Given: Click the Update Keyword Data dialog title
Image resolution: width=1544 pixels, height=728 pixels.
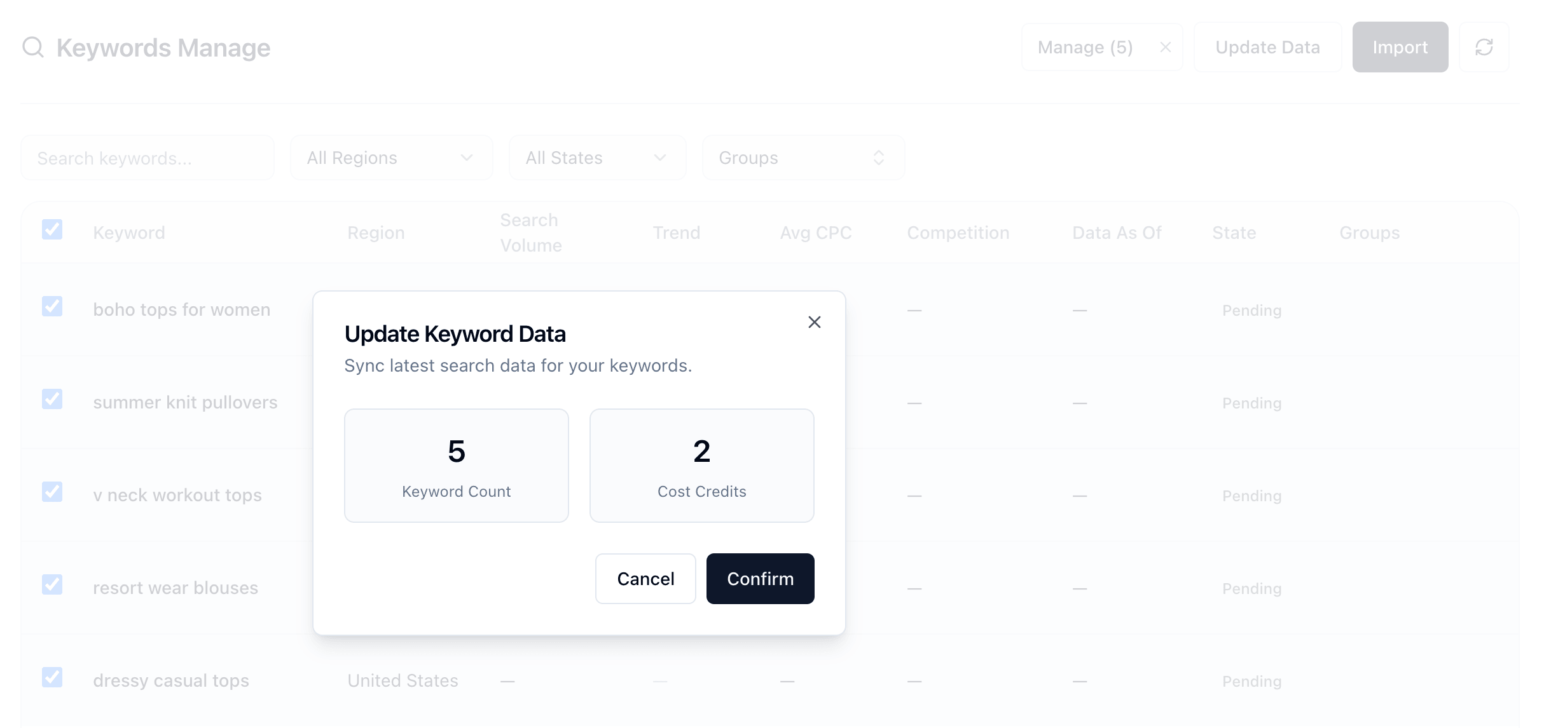Looking at the screenshot, I should [455, 334].
